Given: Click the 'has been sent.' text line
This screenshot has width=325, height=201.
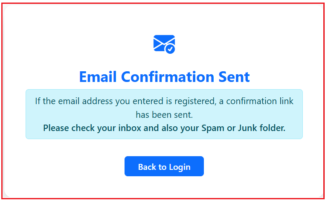Looking at the screenshot, I should [x=164, y=114].
